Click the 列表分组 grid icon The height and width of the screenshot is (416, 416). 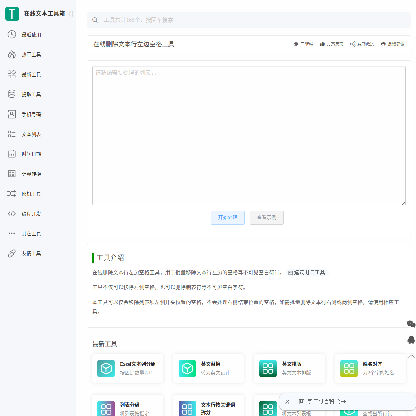tap(106, 408)
